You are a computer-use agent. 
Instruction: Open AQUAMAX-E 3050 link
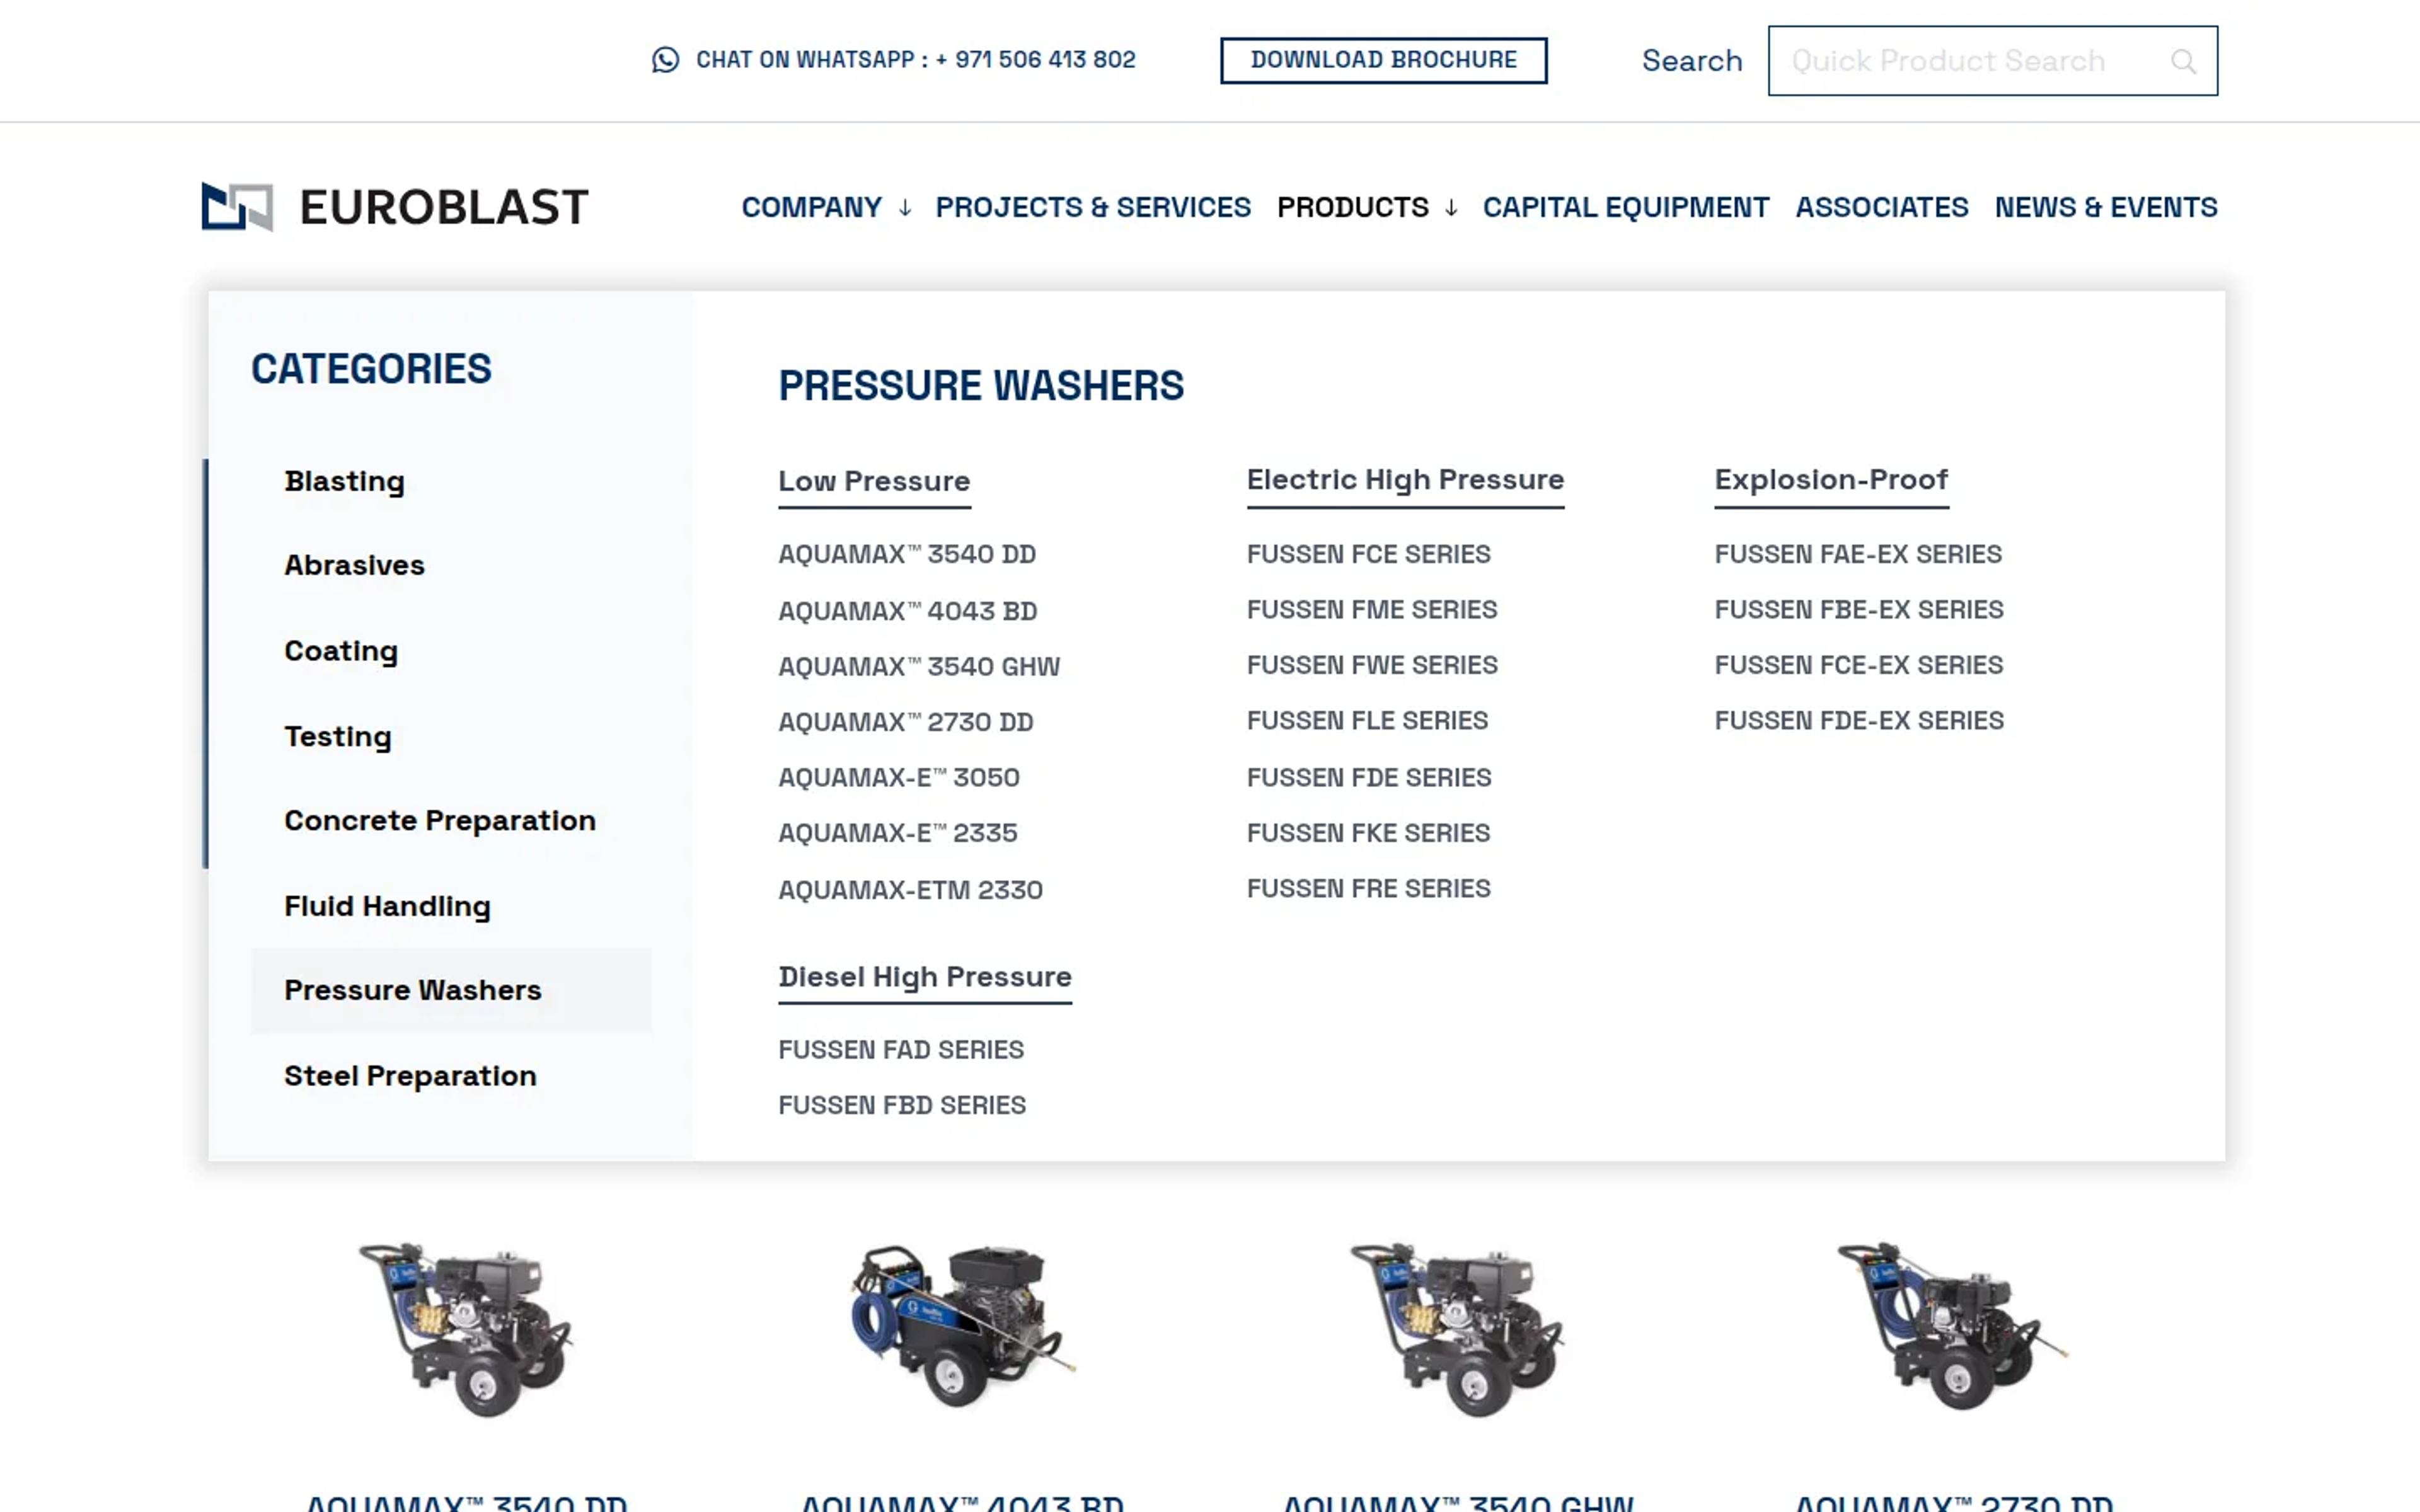[899, 777]
